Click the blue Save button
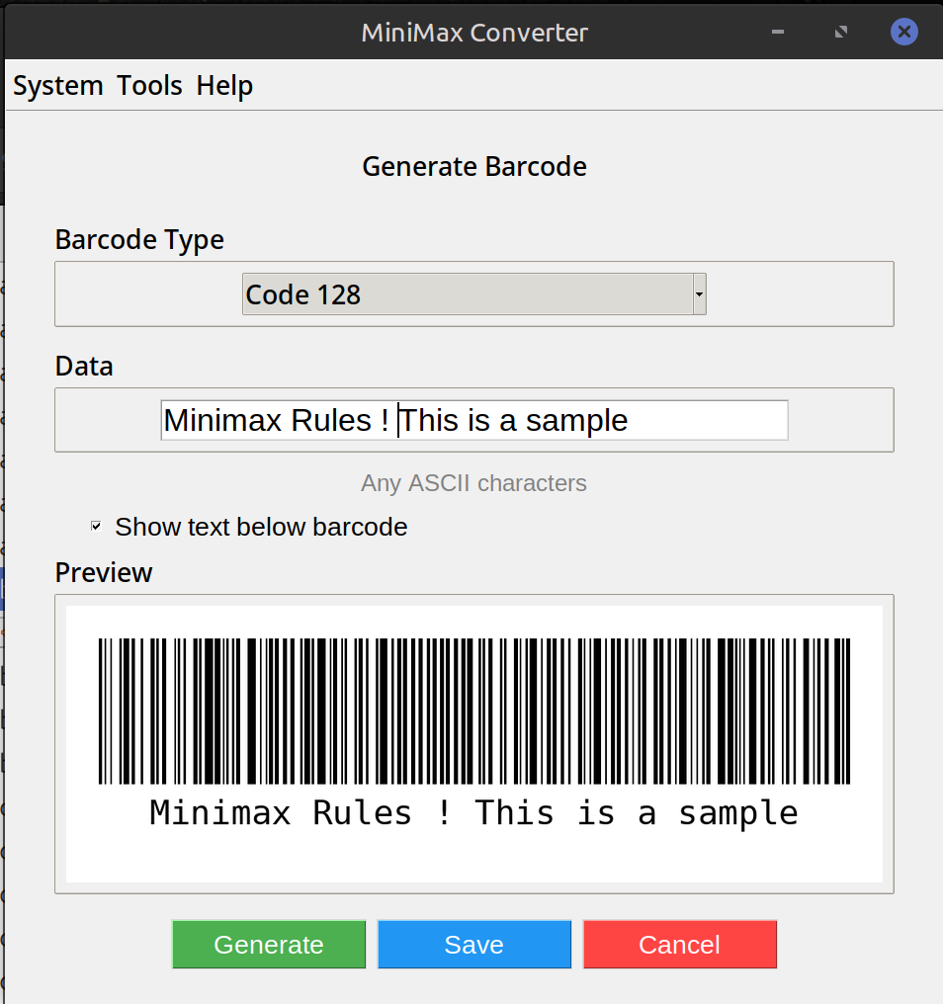The height and width of the screenshot is (1004, 943). pyautogui.click(x=474, y=945)
